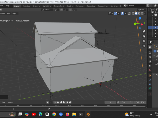Open Google Chrome from the taskbar
The image size is (158, 118).
(54, 114)
